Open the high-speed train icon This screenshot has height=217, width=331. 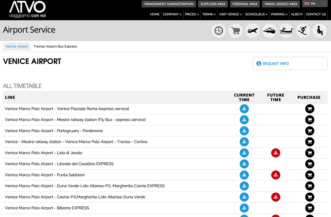click(269, 31)
